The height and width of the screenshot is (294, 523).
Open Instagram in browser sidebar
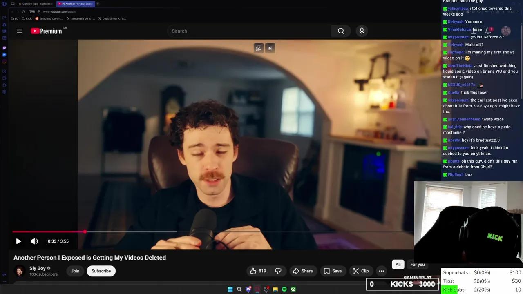tap(4, 62)
